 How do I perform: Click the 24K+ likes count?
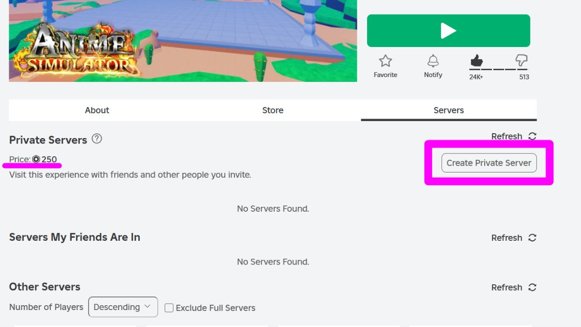[476, 76]
